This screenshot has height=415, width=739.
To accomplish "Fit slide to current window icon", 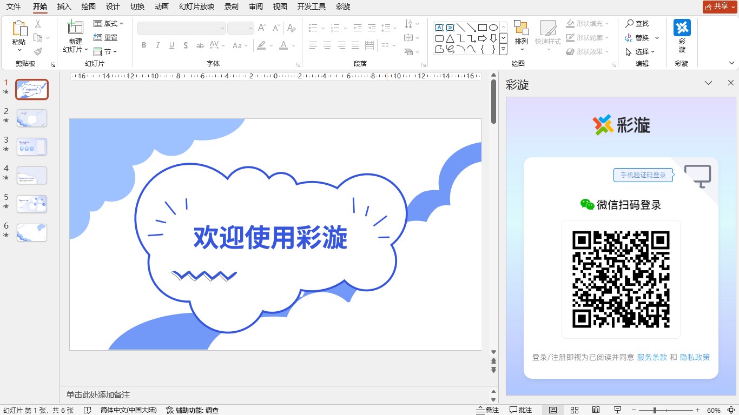I will pyautogui.click(x=731, y=410).
